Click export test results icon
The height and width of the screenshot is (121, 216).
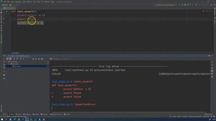(x=39, y=59)
